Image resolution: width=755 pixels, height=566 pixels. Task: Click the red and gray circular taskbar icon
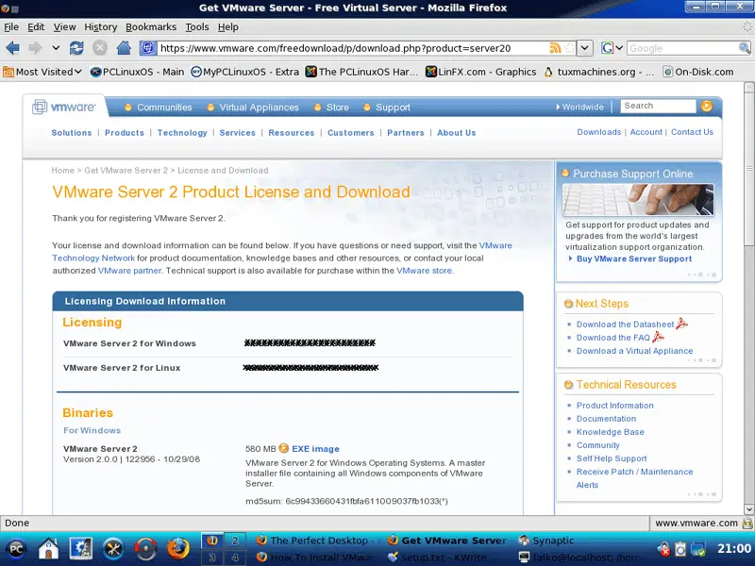pyautogui.click(x=145, y=549)
